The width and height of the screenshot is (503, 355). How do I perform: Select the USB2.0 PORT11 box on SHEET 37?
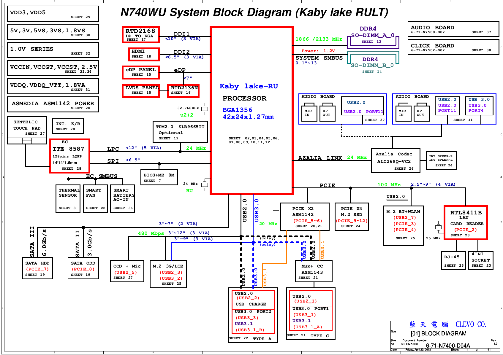(x=363, y=106)
